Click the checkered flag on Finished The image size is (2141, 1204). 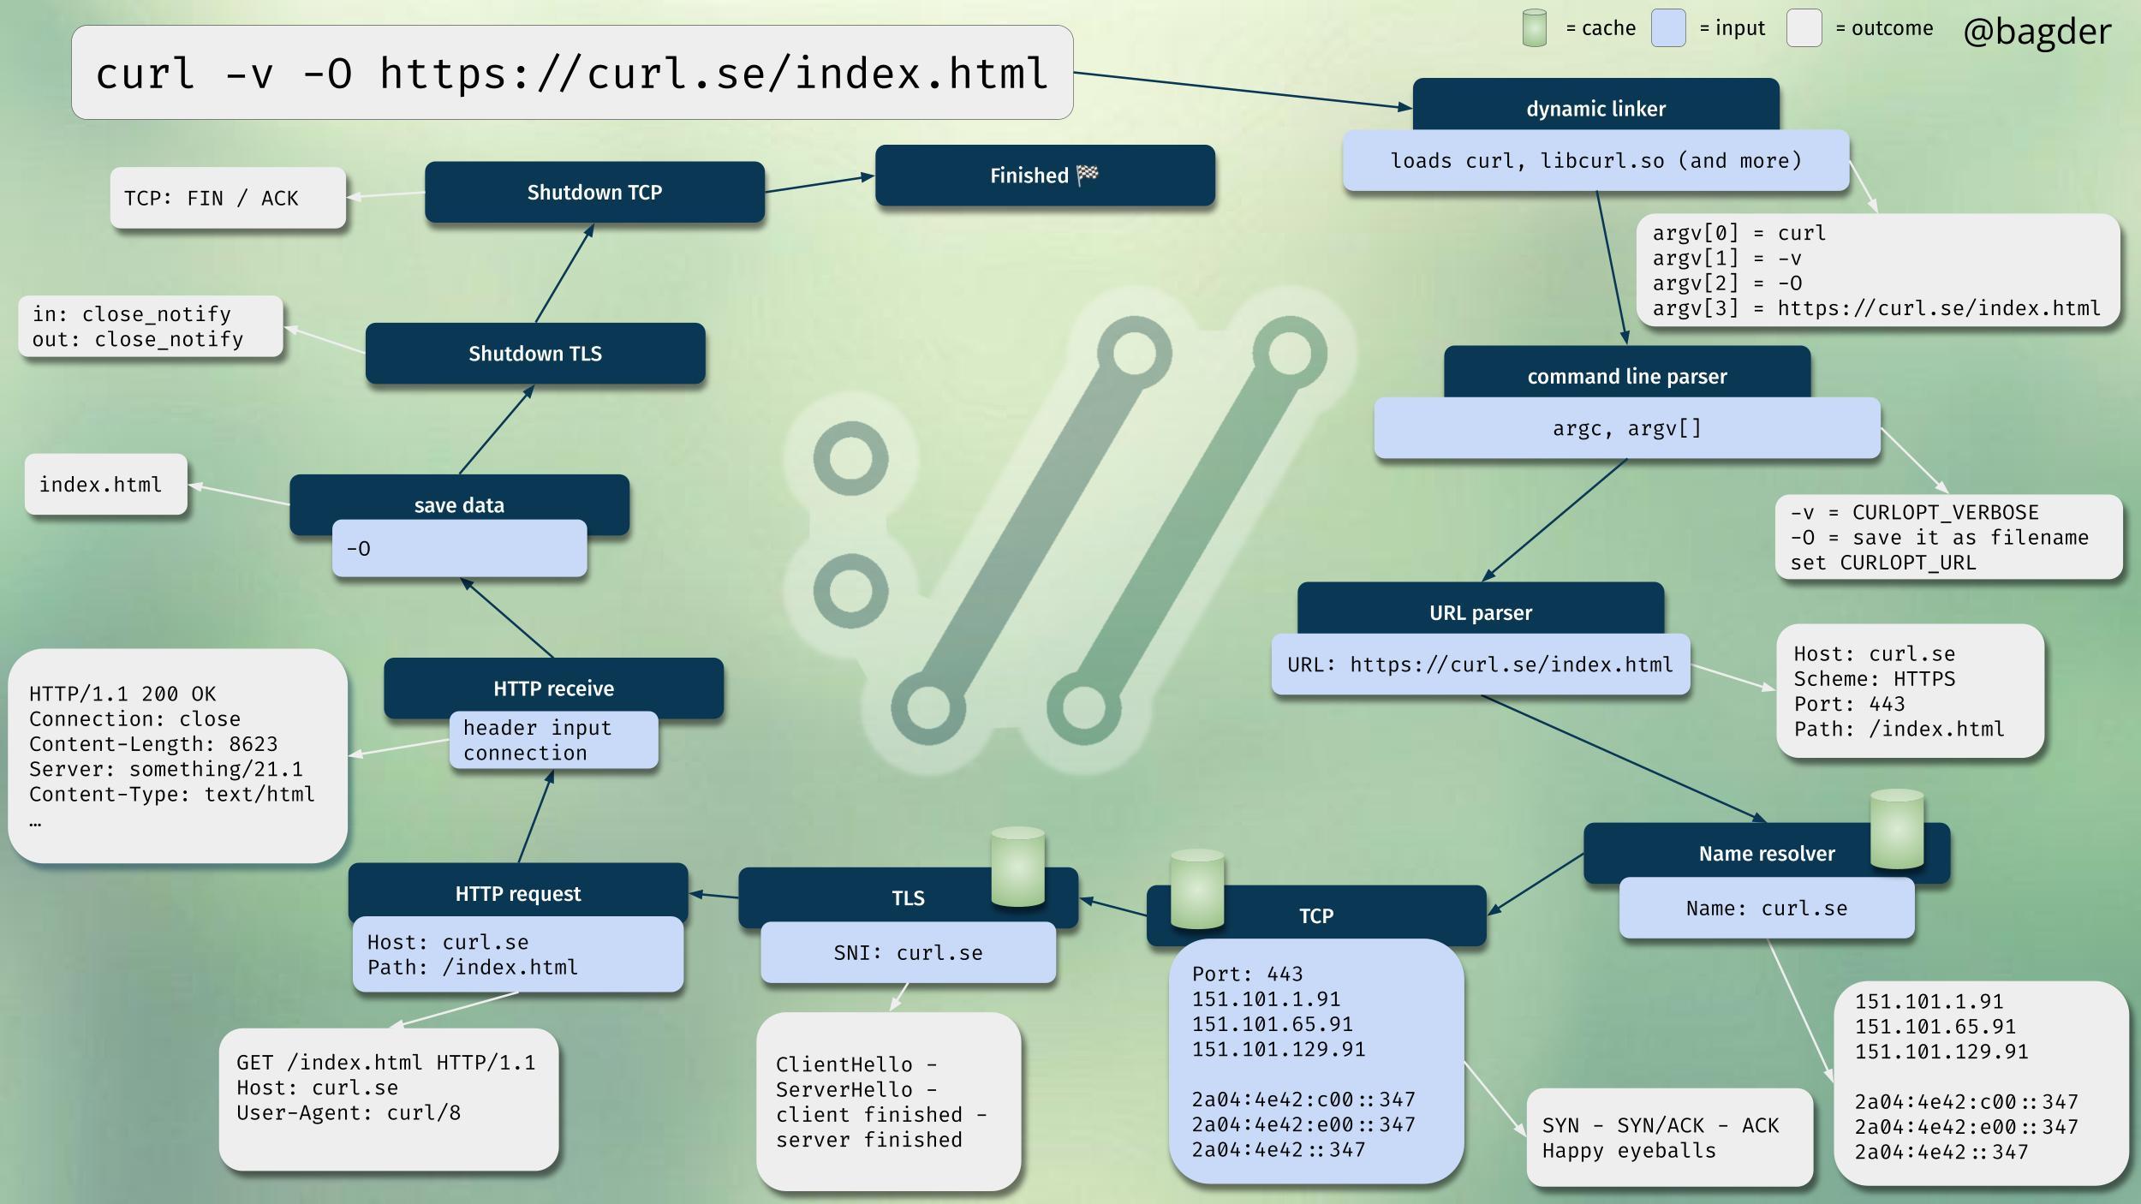pos(1087,175)
